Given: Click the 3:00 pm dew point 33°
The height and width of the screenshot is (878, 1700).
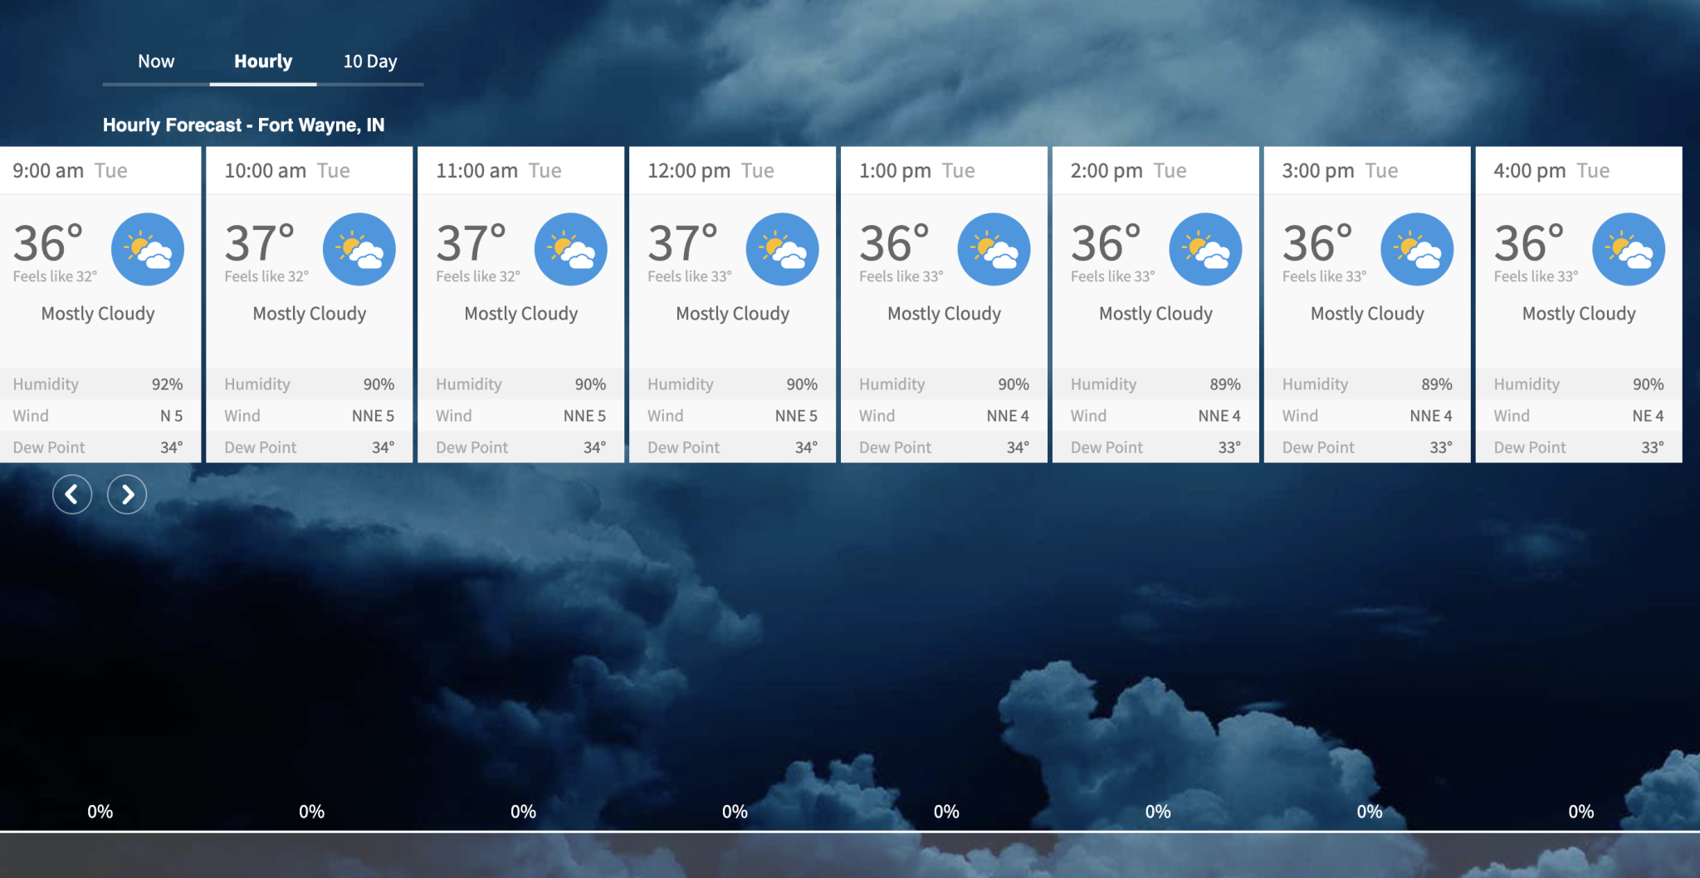Looking at the screenshot, I should (x=1441, y=447).
